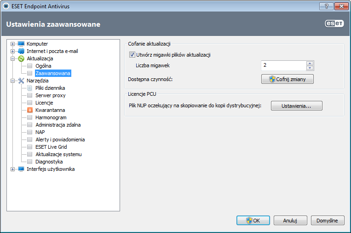Select Harmonogram in the tree
Image resolution: width=351 pixels, height=233 pixels.
51,117
